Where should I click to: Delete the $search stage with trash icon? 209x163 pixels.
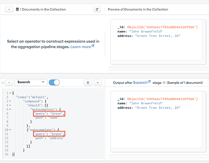pos(88,83)
